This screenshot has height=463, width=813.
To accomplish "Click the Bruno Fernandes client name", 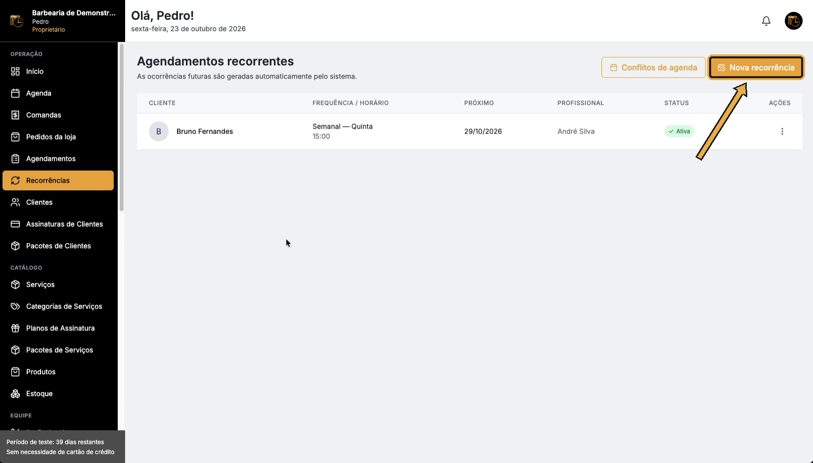I will click(205, 131).
